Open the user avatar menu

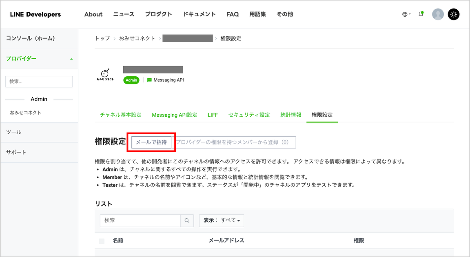click(438, 14)
